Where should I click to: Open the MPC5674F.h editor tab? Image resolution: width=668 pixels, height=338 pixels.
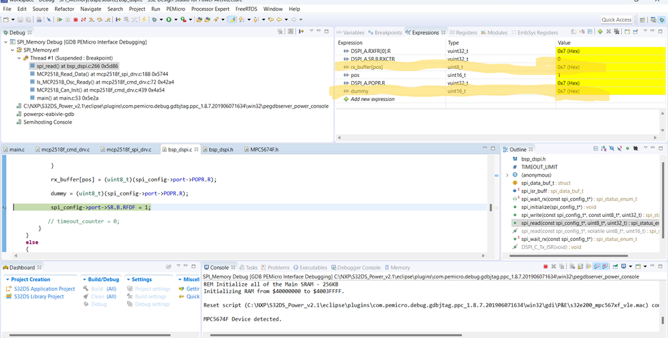[261, 150]
